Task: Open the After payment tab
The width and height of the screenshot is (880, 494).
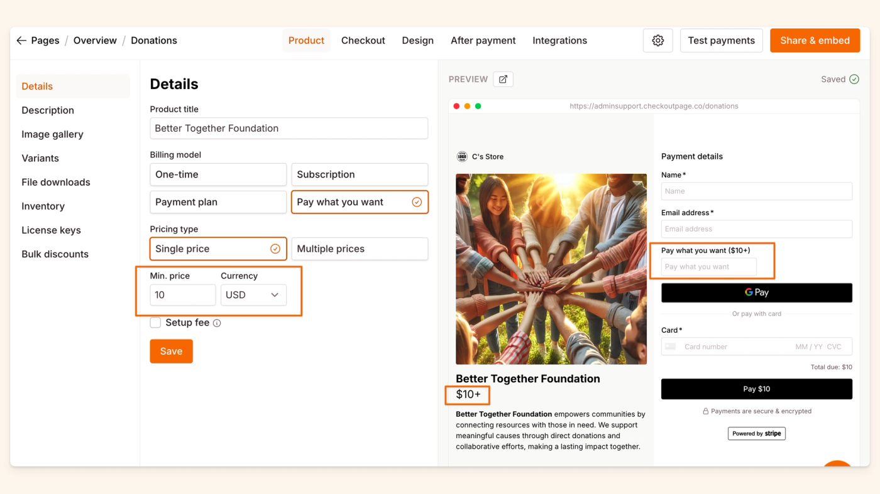Action: coord(483,40)
